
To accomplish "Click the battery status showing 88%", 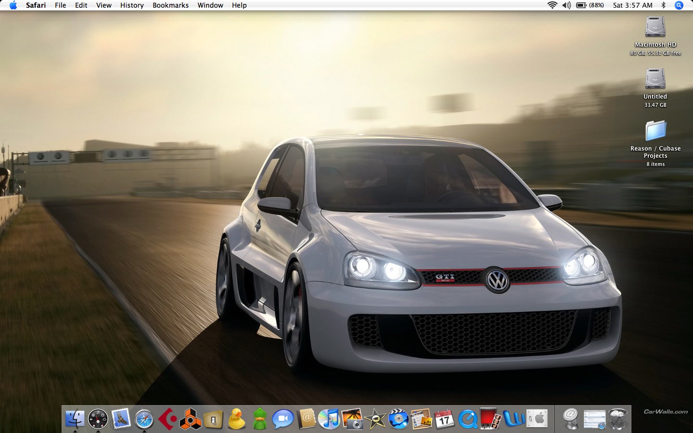I will coord(590,5).
